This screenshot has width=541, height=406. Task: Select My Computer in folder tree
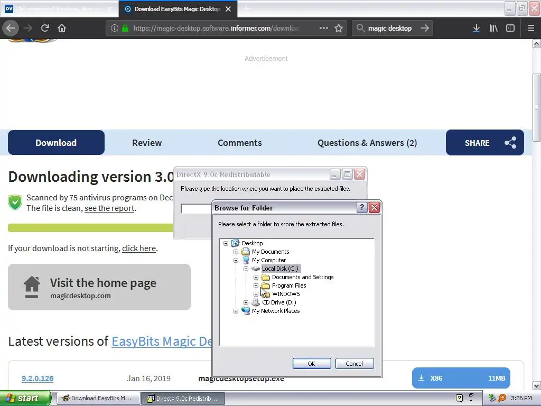[x=269, y=260]
